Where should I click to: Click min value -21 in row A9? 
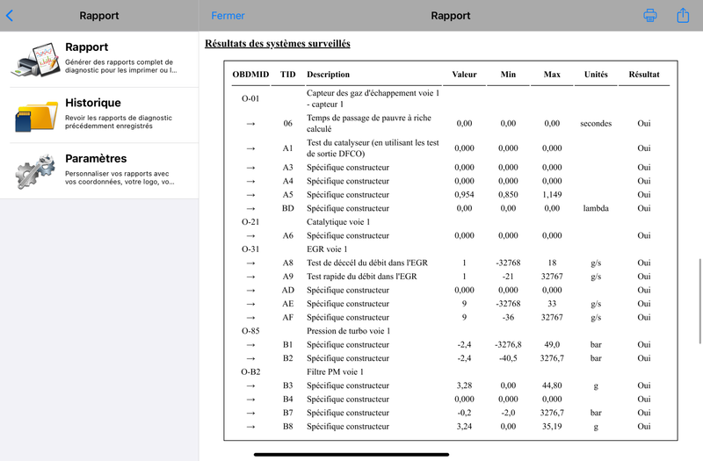(x=508, y=277)
